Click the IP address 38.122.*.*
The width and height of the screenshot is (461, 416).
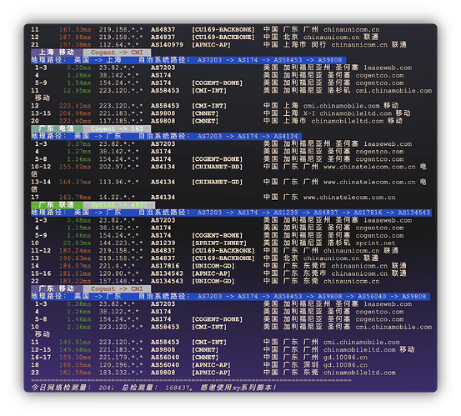point(118,312)
